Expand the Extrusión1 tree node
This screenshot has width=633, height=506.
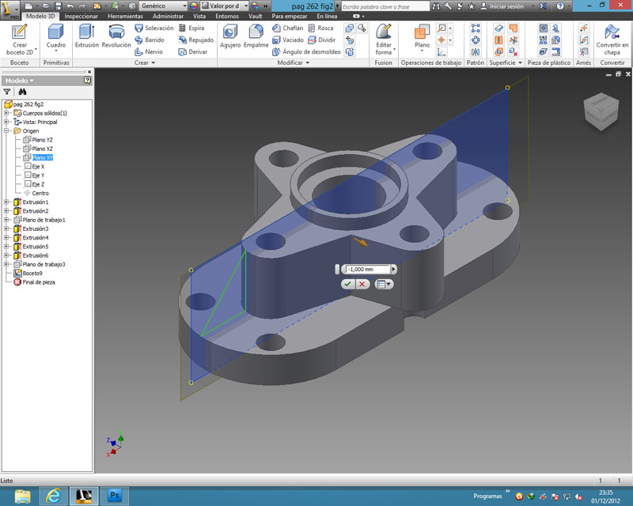pyautogui.click(x=6, y=202)
